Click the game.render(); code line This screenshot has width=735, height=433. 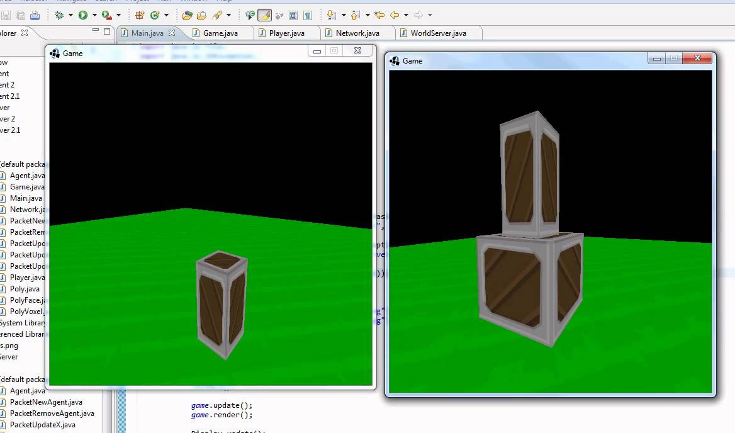(222, 415)
